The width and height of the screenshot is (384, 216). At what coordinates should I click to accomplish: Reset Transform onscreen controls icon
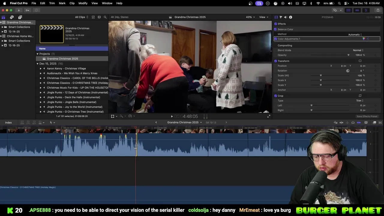pos(360,61)
